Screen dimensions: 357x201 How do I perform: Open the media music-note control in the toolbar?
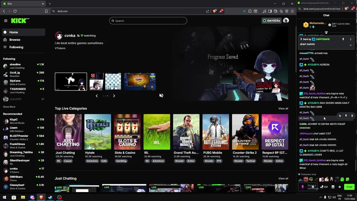click(264, 11)
